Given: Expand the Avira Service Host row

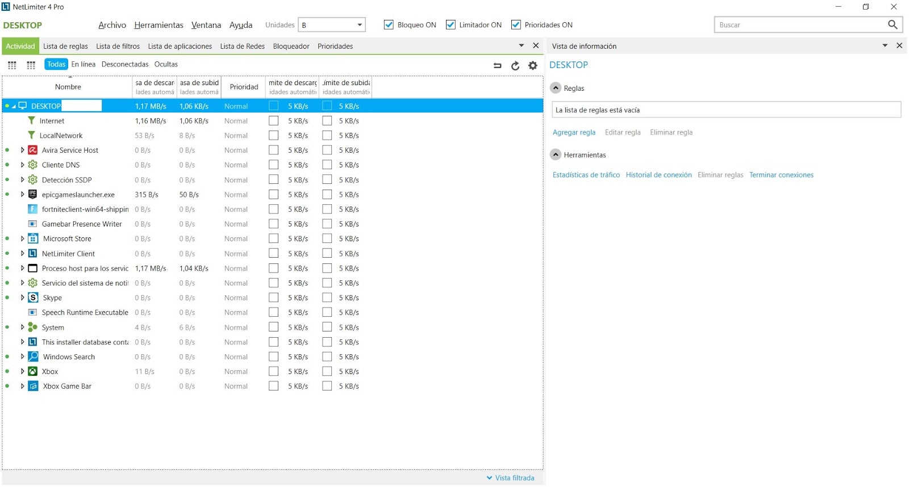Looking at the screenshot, I should [22, 150].
